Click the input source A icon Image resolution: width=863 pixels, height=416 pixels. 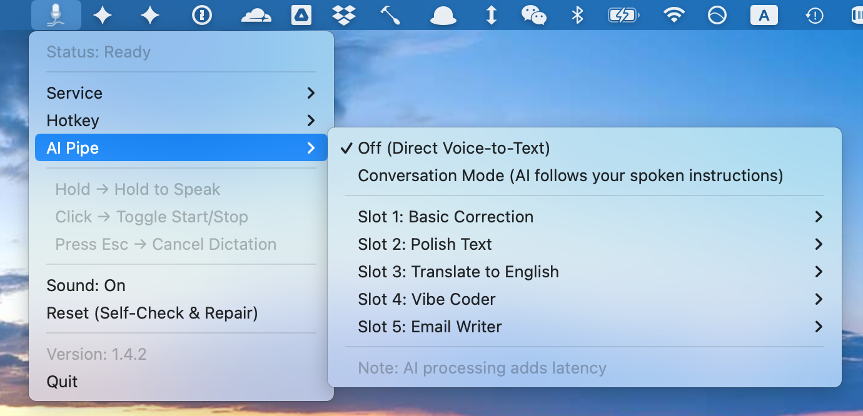(764, 16)
